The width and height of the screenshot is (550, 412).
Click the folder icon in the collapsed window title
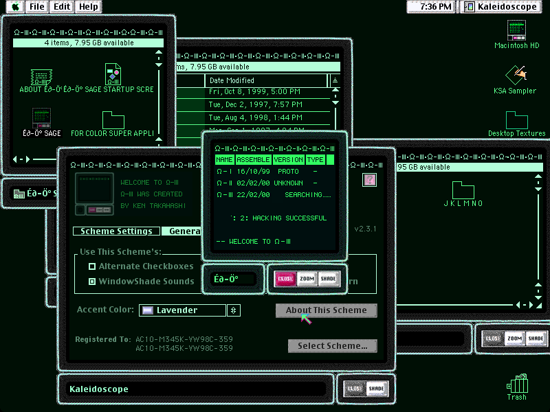(x=19, y=194)
